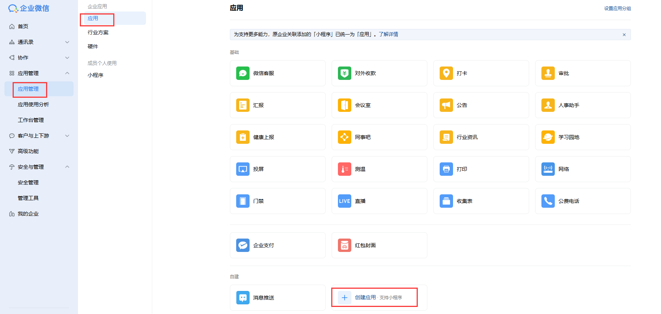Click the plus icon for 创建应用
The height and width of the screenshot is (314, 661).
(x=345, y=298)
